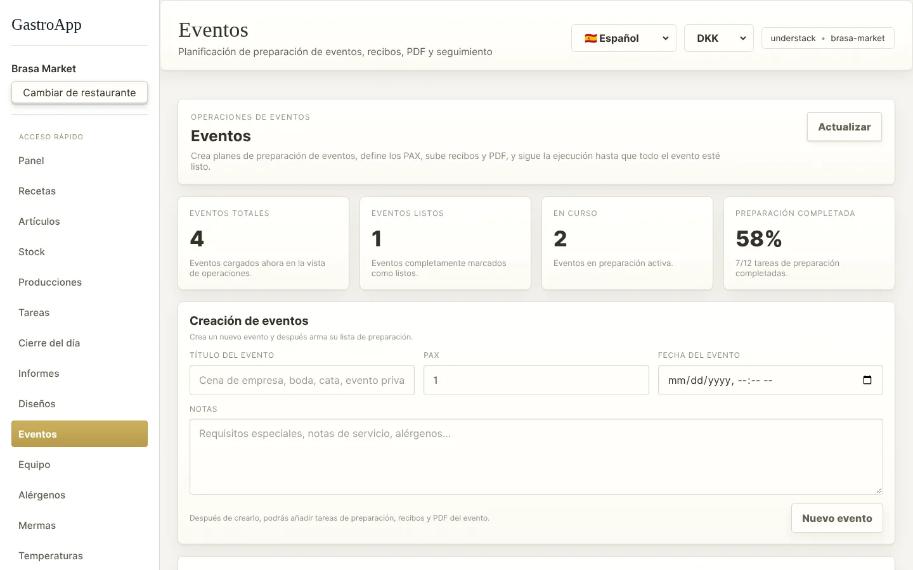Click the En curso card
The width and height of the screenshot is (913, 570).
tap(627, 243)
